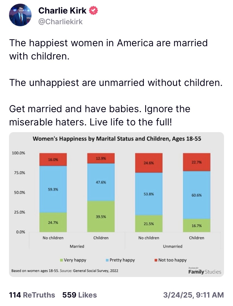Click the Institute for Family Studies logo
This screenshot has height=306, width=233.
[x=205, y=271]
